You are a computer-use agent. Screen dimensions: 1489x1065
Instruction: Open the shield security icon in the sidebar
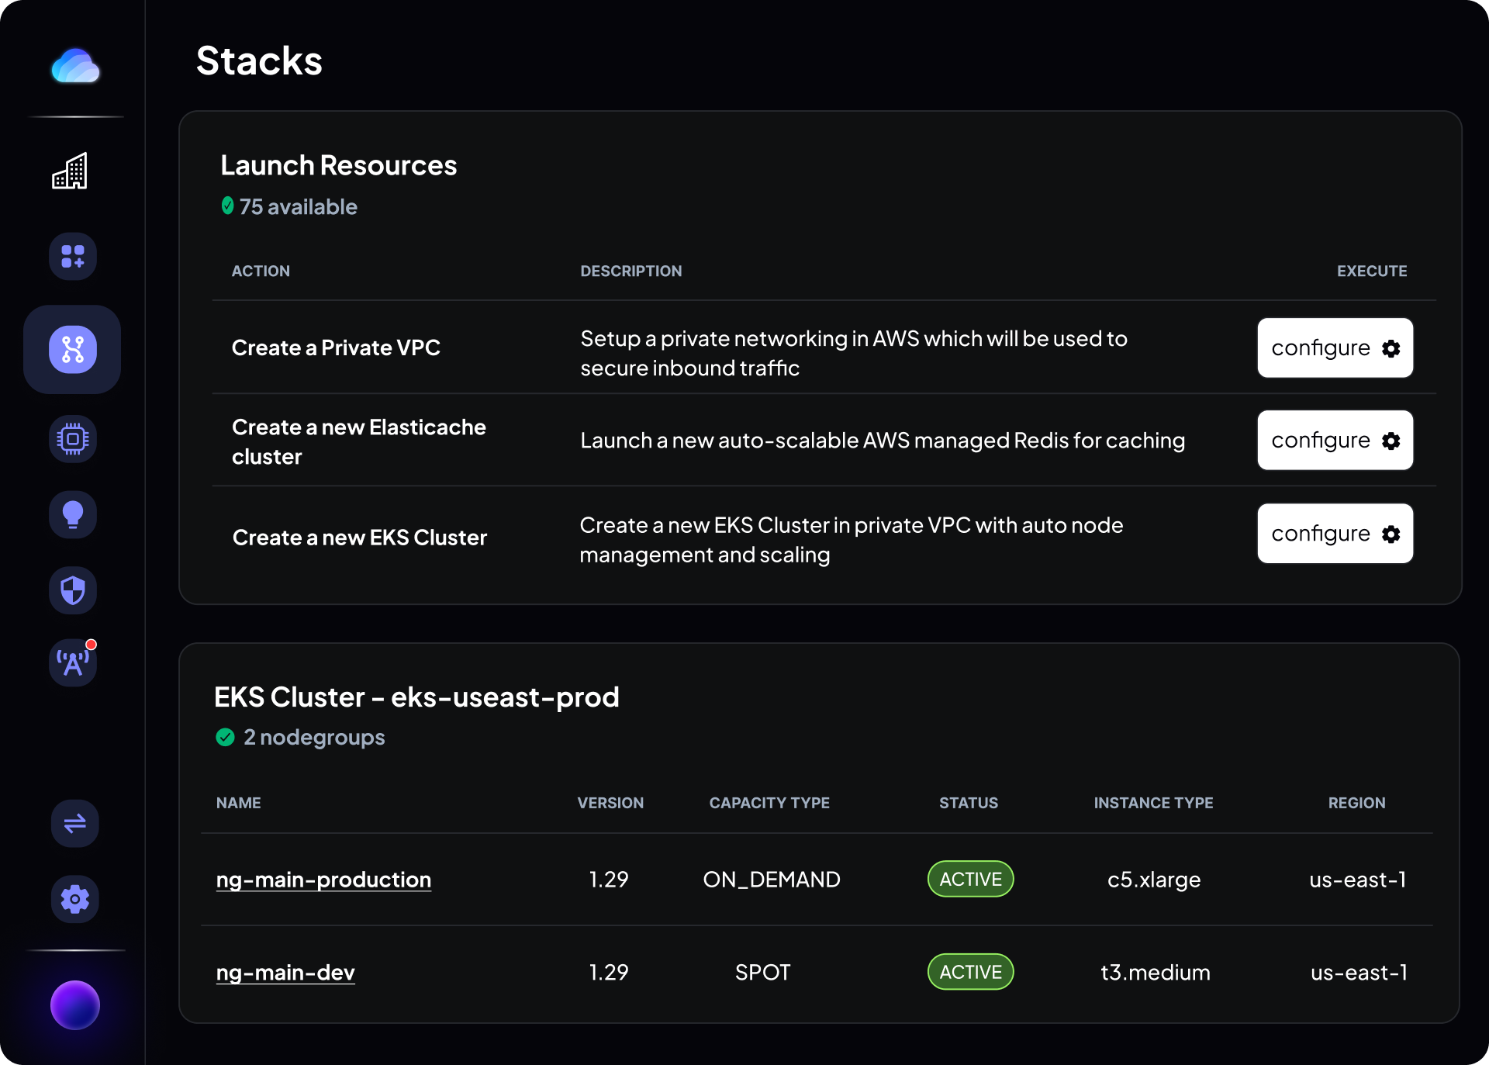pos(73,590)
